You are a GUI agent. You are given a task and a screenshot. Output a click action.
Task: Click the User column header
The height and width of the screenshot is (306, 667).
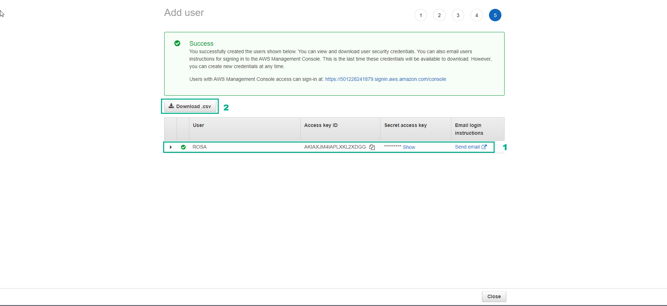coord(199,125)
